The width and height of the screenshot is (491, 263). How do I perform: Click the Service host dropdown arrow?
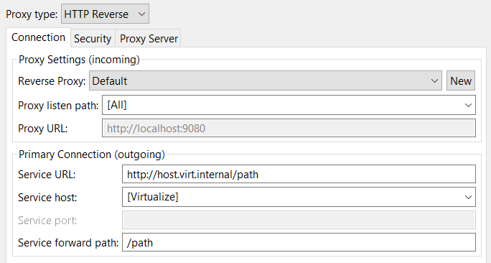468,197
